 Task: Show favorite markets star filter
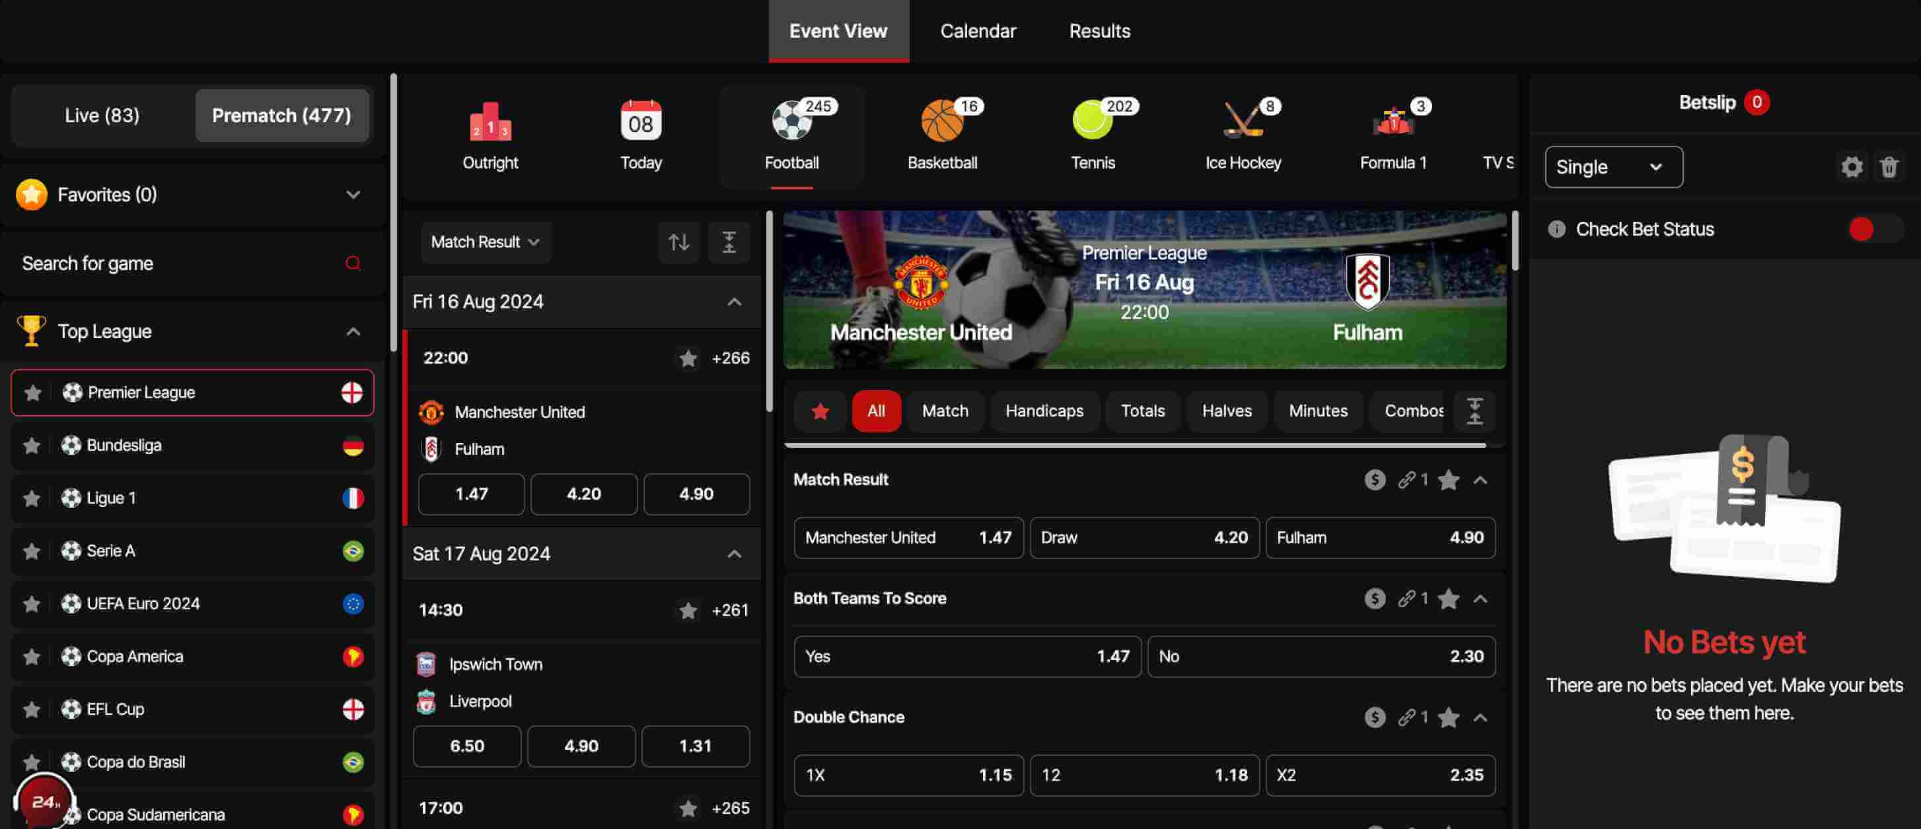point(820,411)
